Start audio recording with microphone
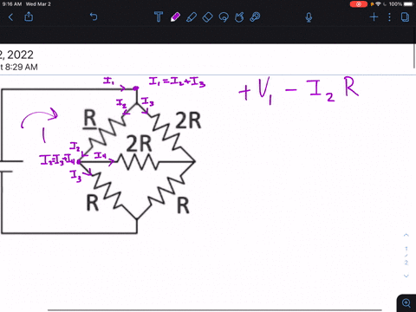Screen dimensions: 416x312 pyautogui.click(x=309, y=17)
